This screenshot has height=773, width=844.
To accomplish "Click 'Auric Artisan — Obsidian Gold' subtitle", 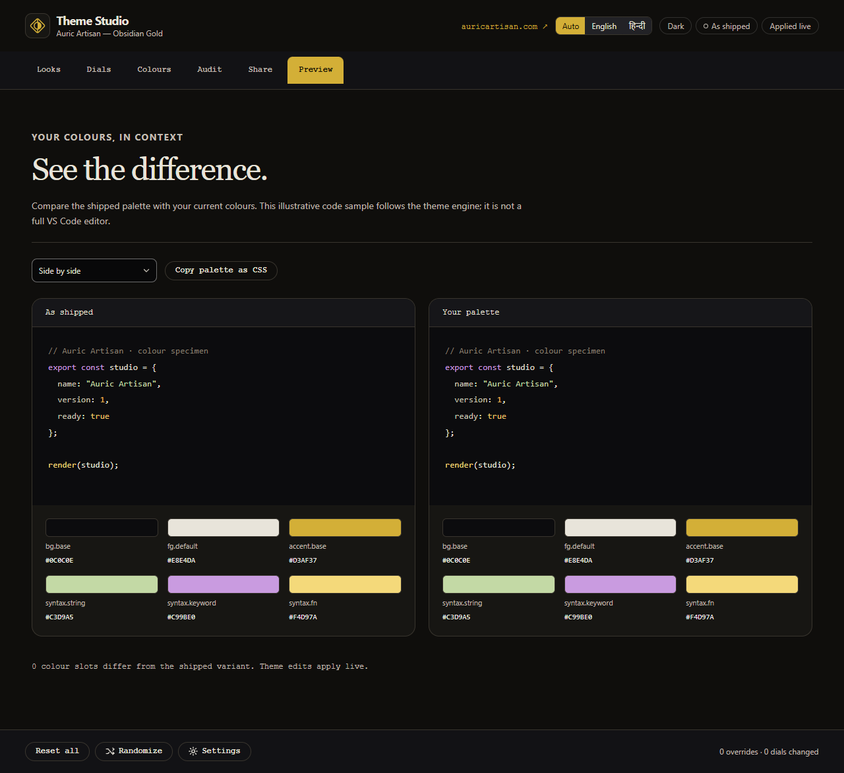I will [109, 34].
